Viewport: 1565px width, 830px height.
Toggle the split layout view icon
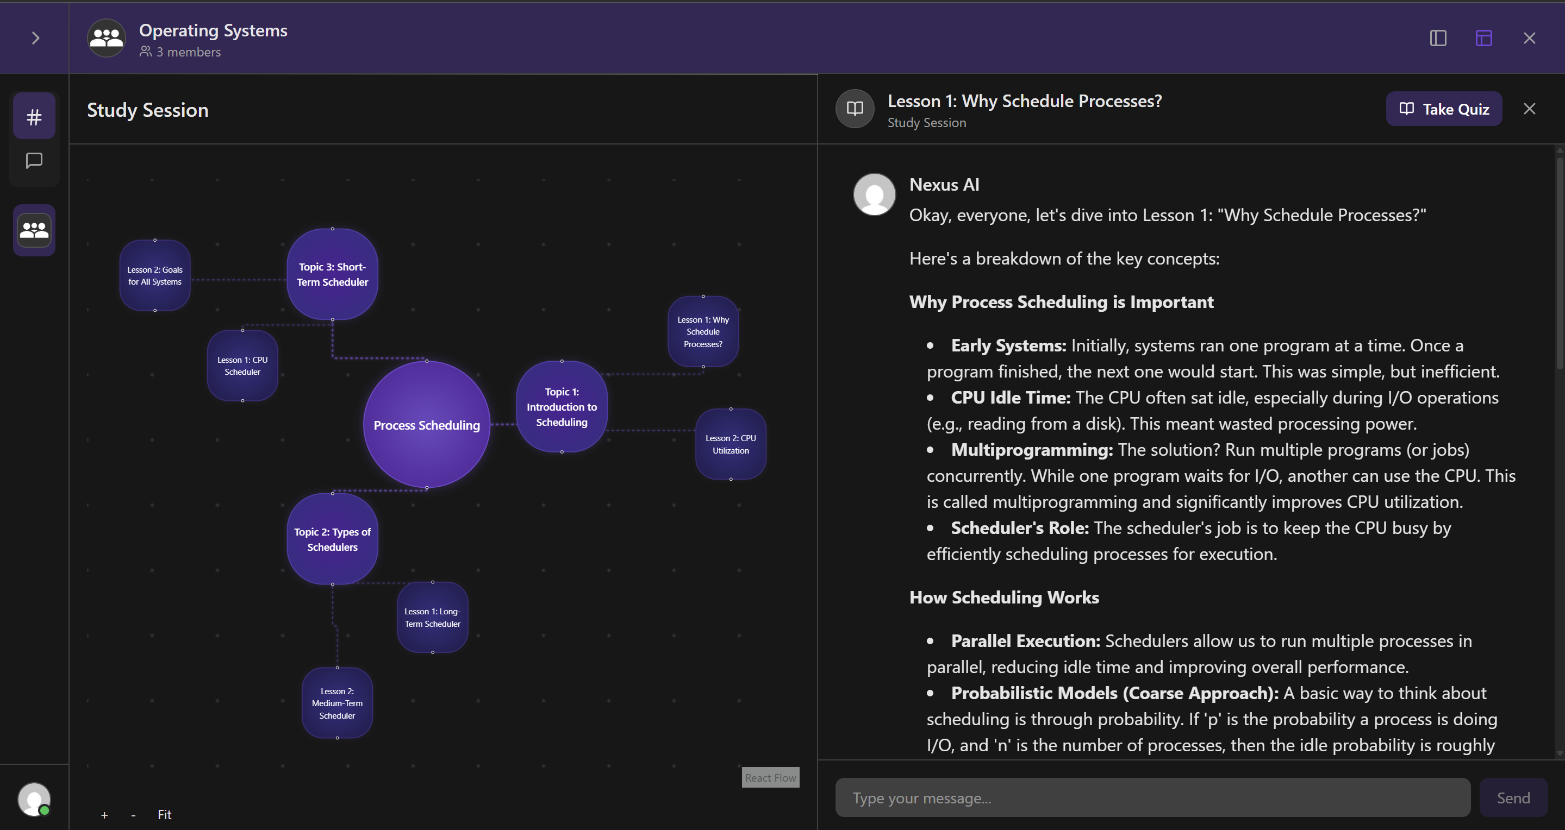click(1483, 38)
